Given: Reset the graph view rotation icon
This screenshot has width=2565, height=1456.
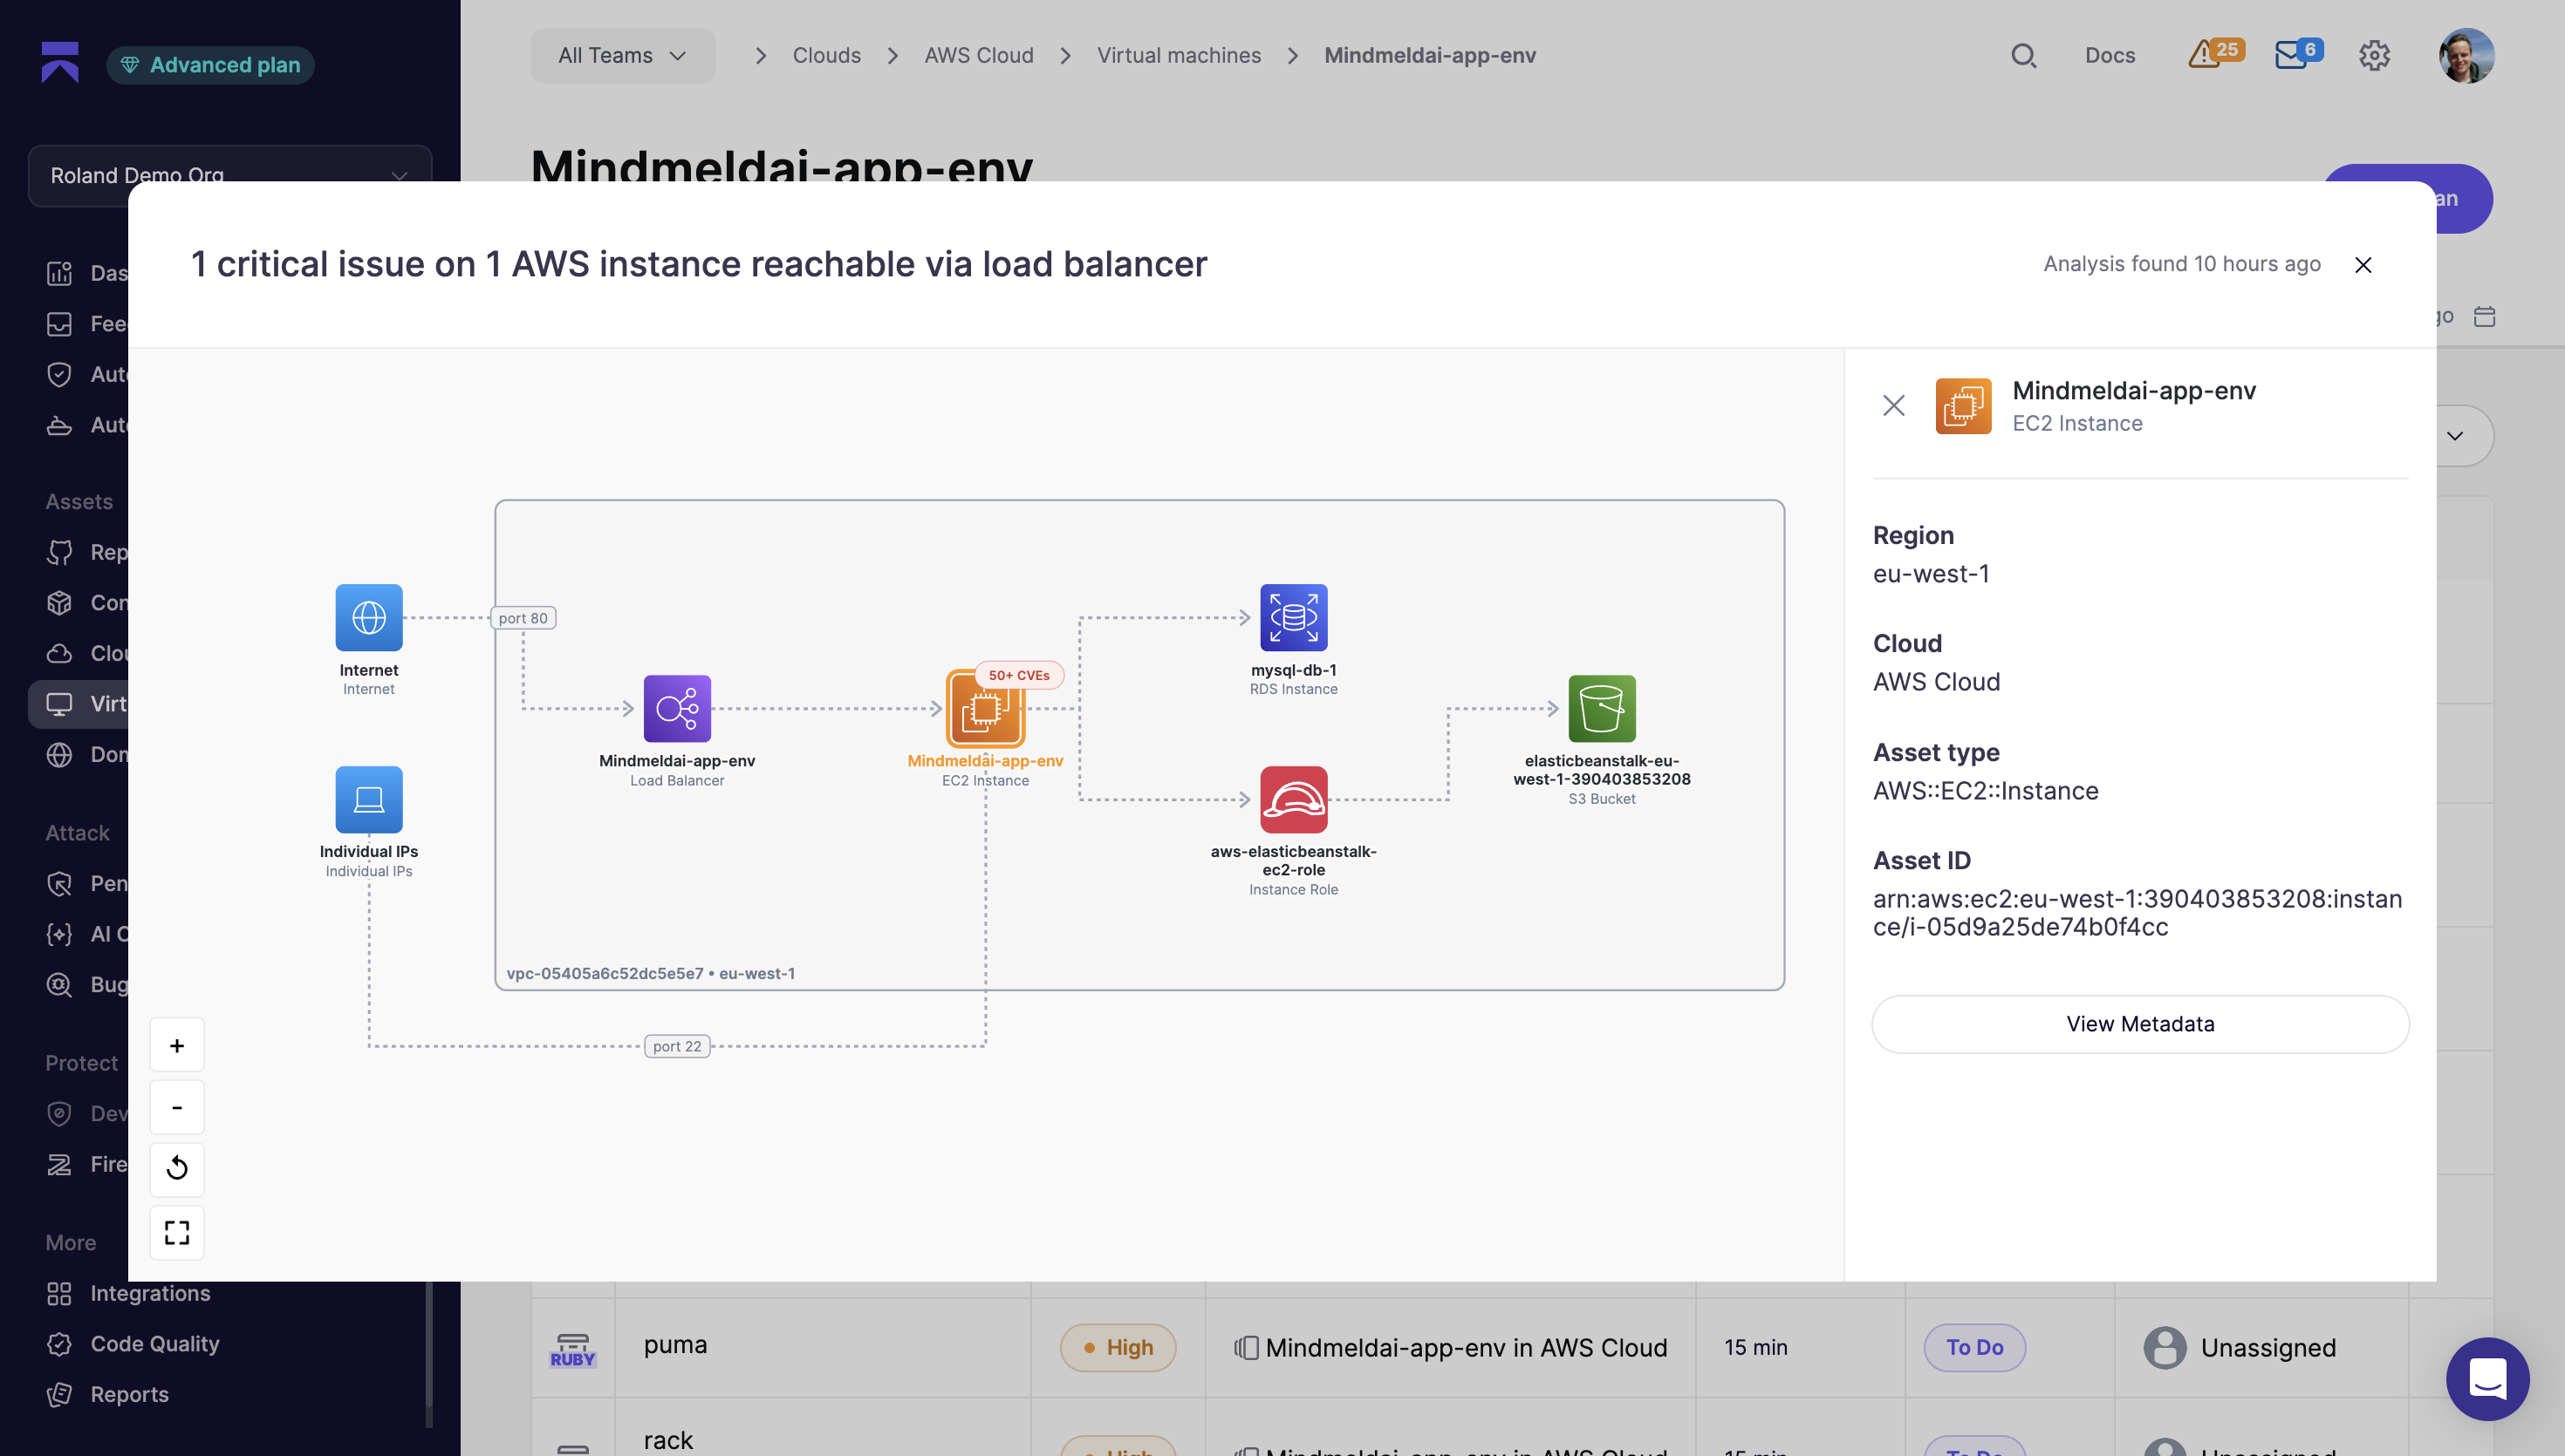Looking at the screenshot, I should [x=177, y=1169].
